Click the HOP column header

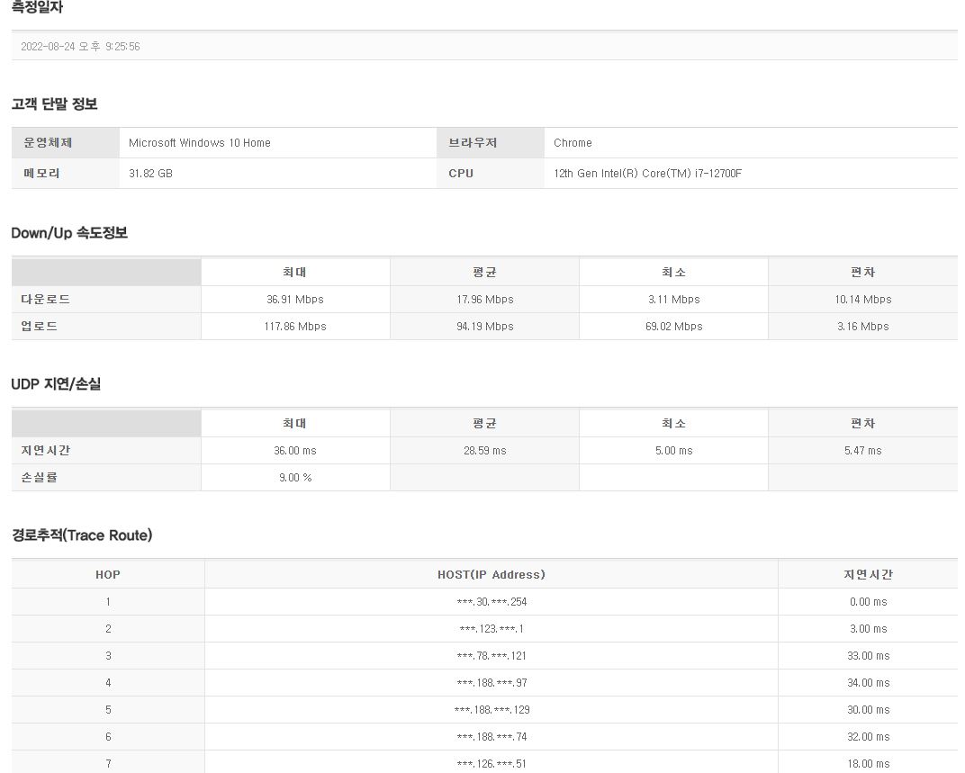pos(107,575)
